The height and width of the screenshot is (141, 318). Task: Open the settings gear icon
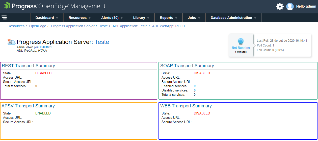coord(280,7)
